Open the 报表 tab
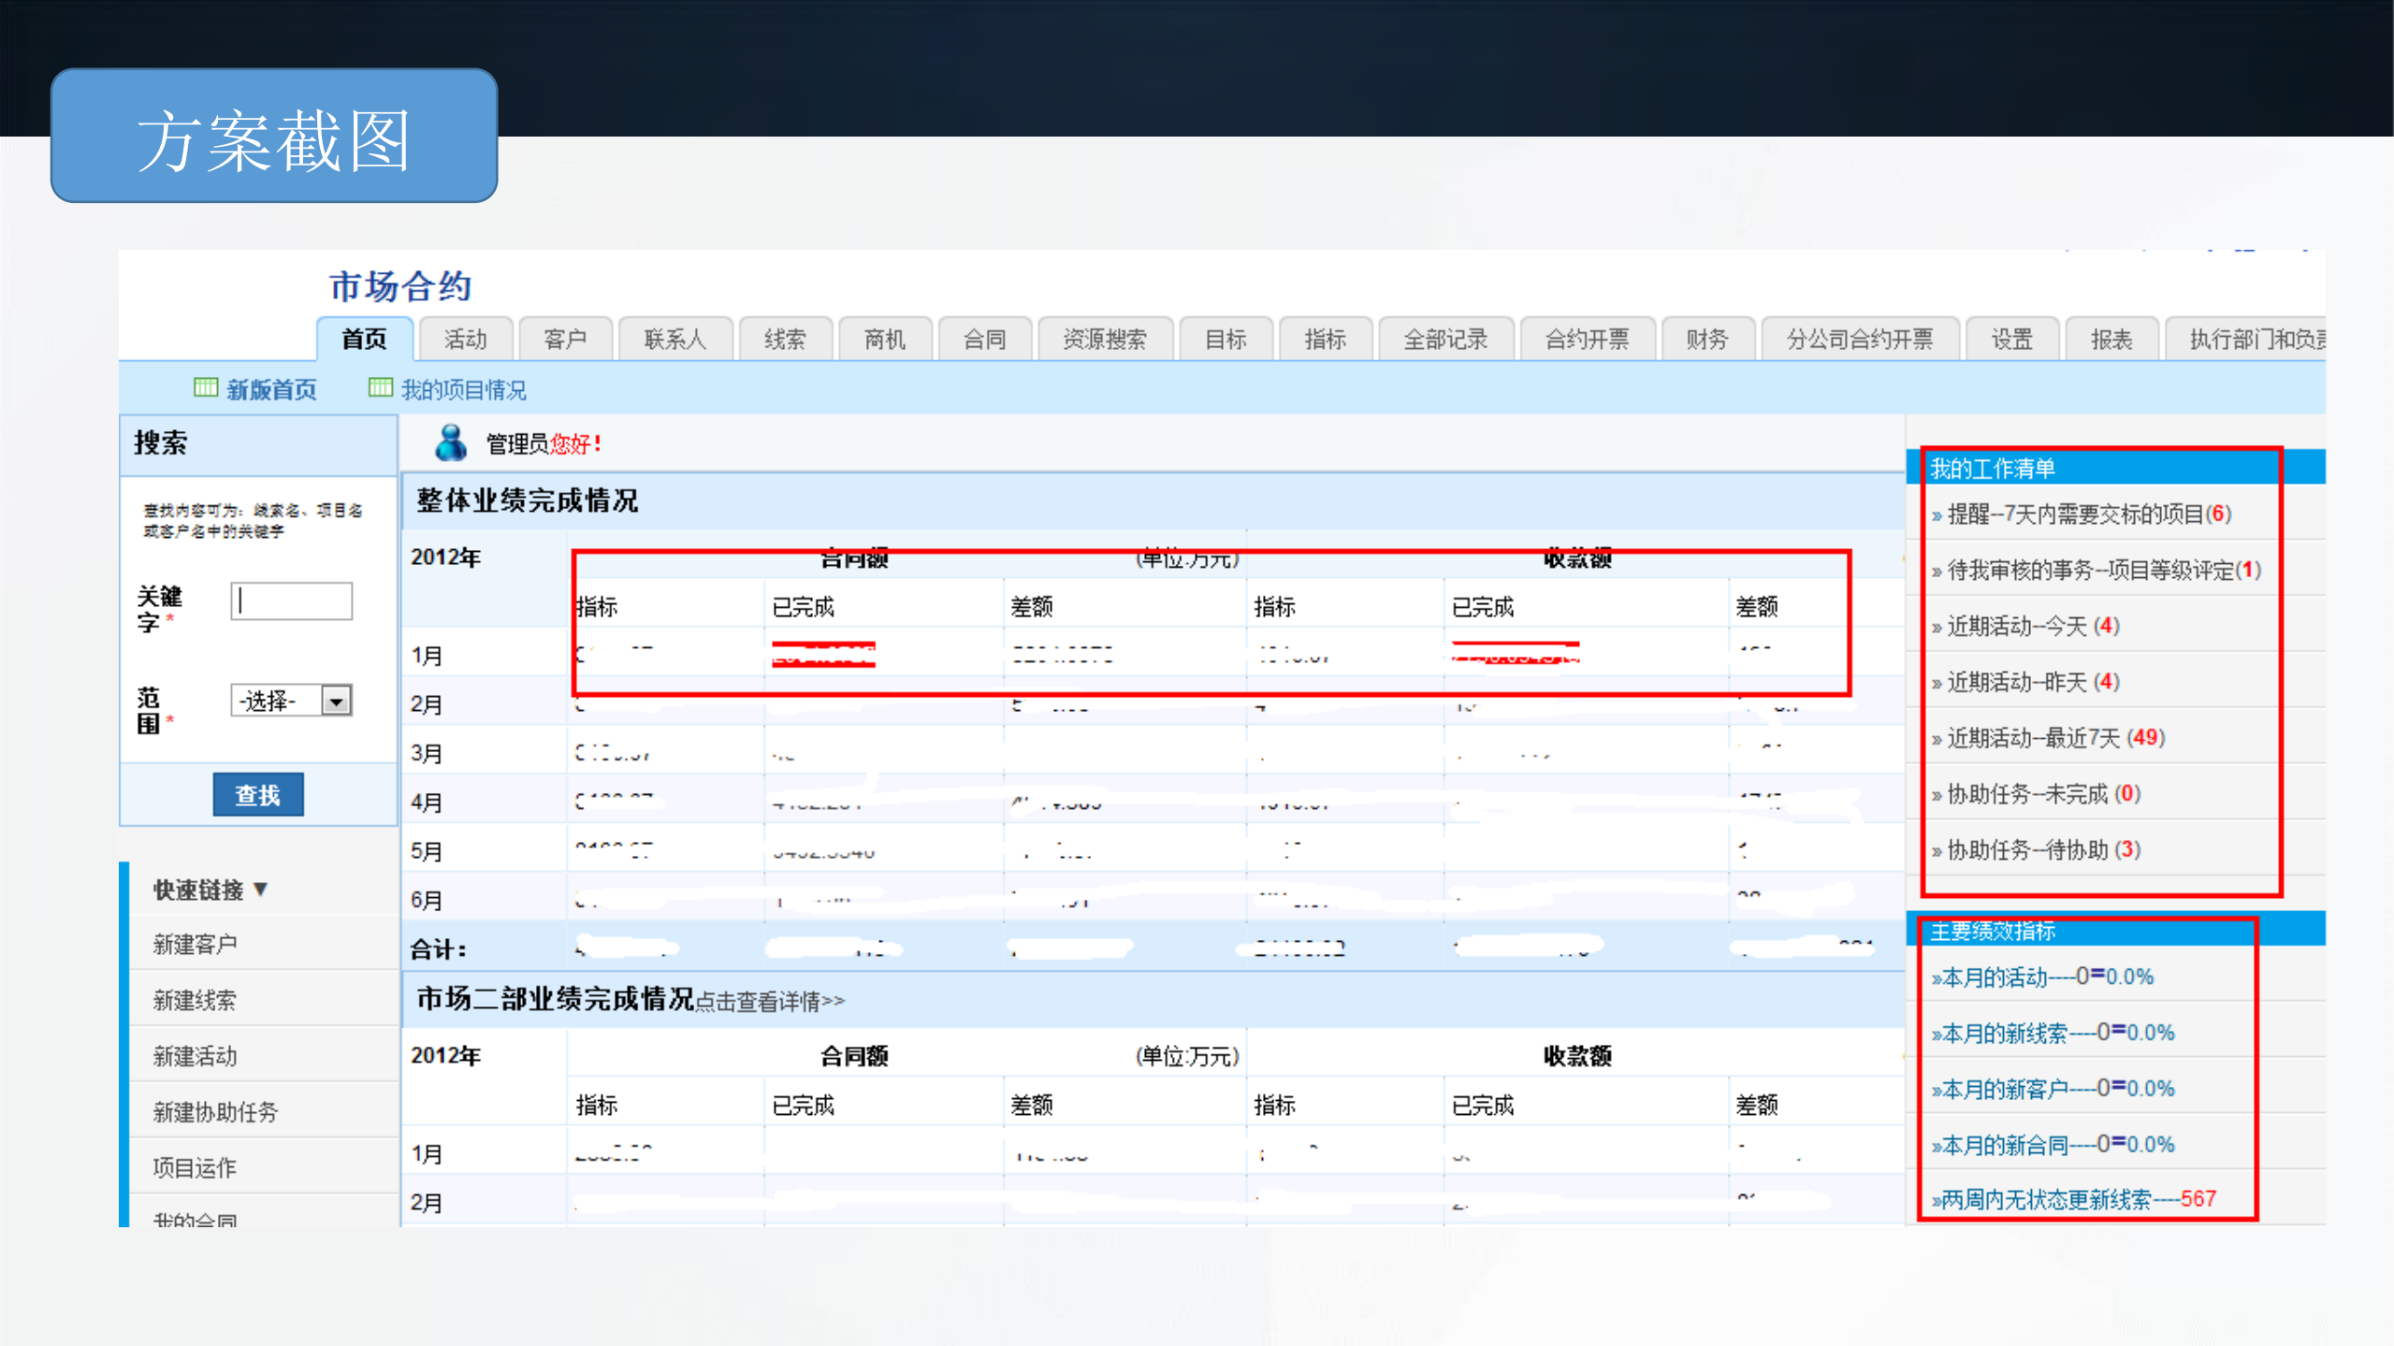This screenshot has width=2394, height=1346. [2111, 340]
